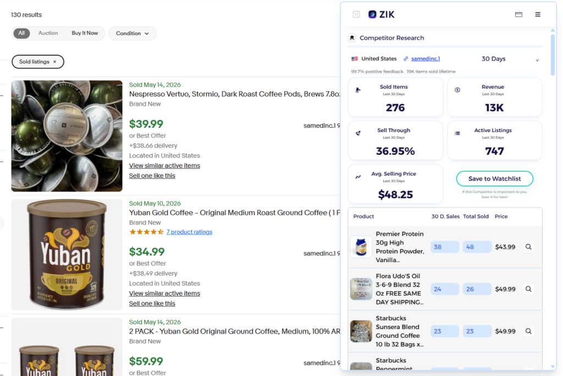Viewport: 563px width, 376px height.
Task: Open 7 product ratings link
Action: [x=189, y=232]
